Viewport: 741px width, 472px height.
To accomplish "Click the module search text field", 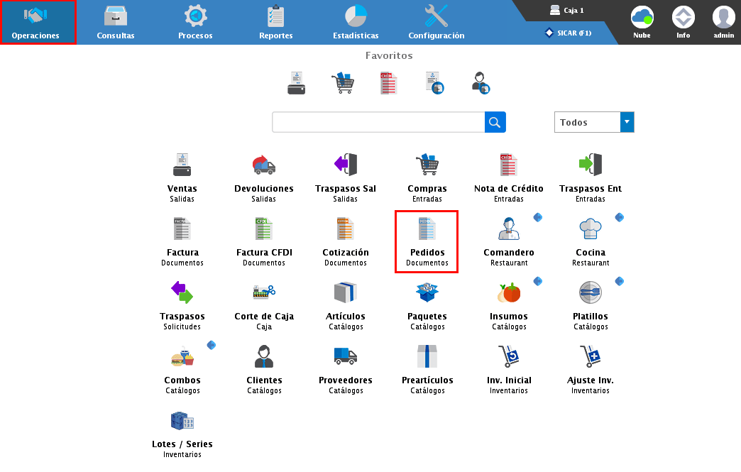I will [x=378, y=122].
